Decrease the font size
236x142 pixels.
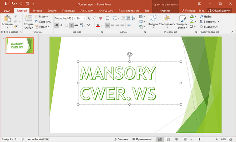tap(94, 18)
